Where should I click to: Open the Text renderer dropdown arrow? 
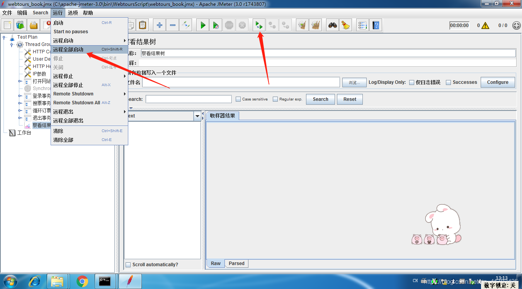(x=197, y=116)
